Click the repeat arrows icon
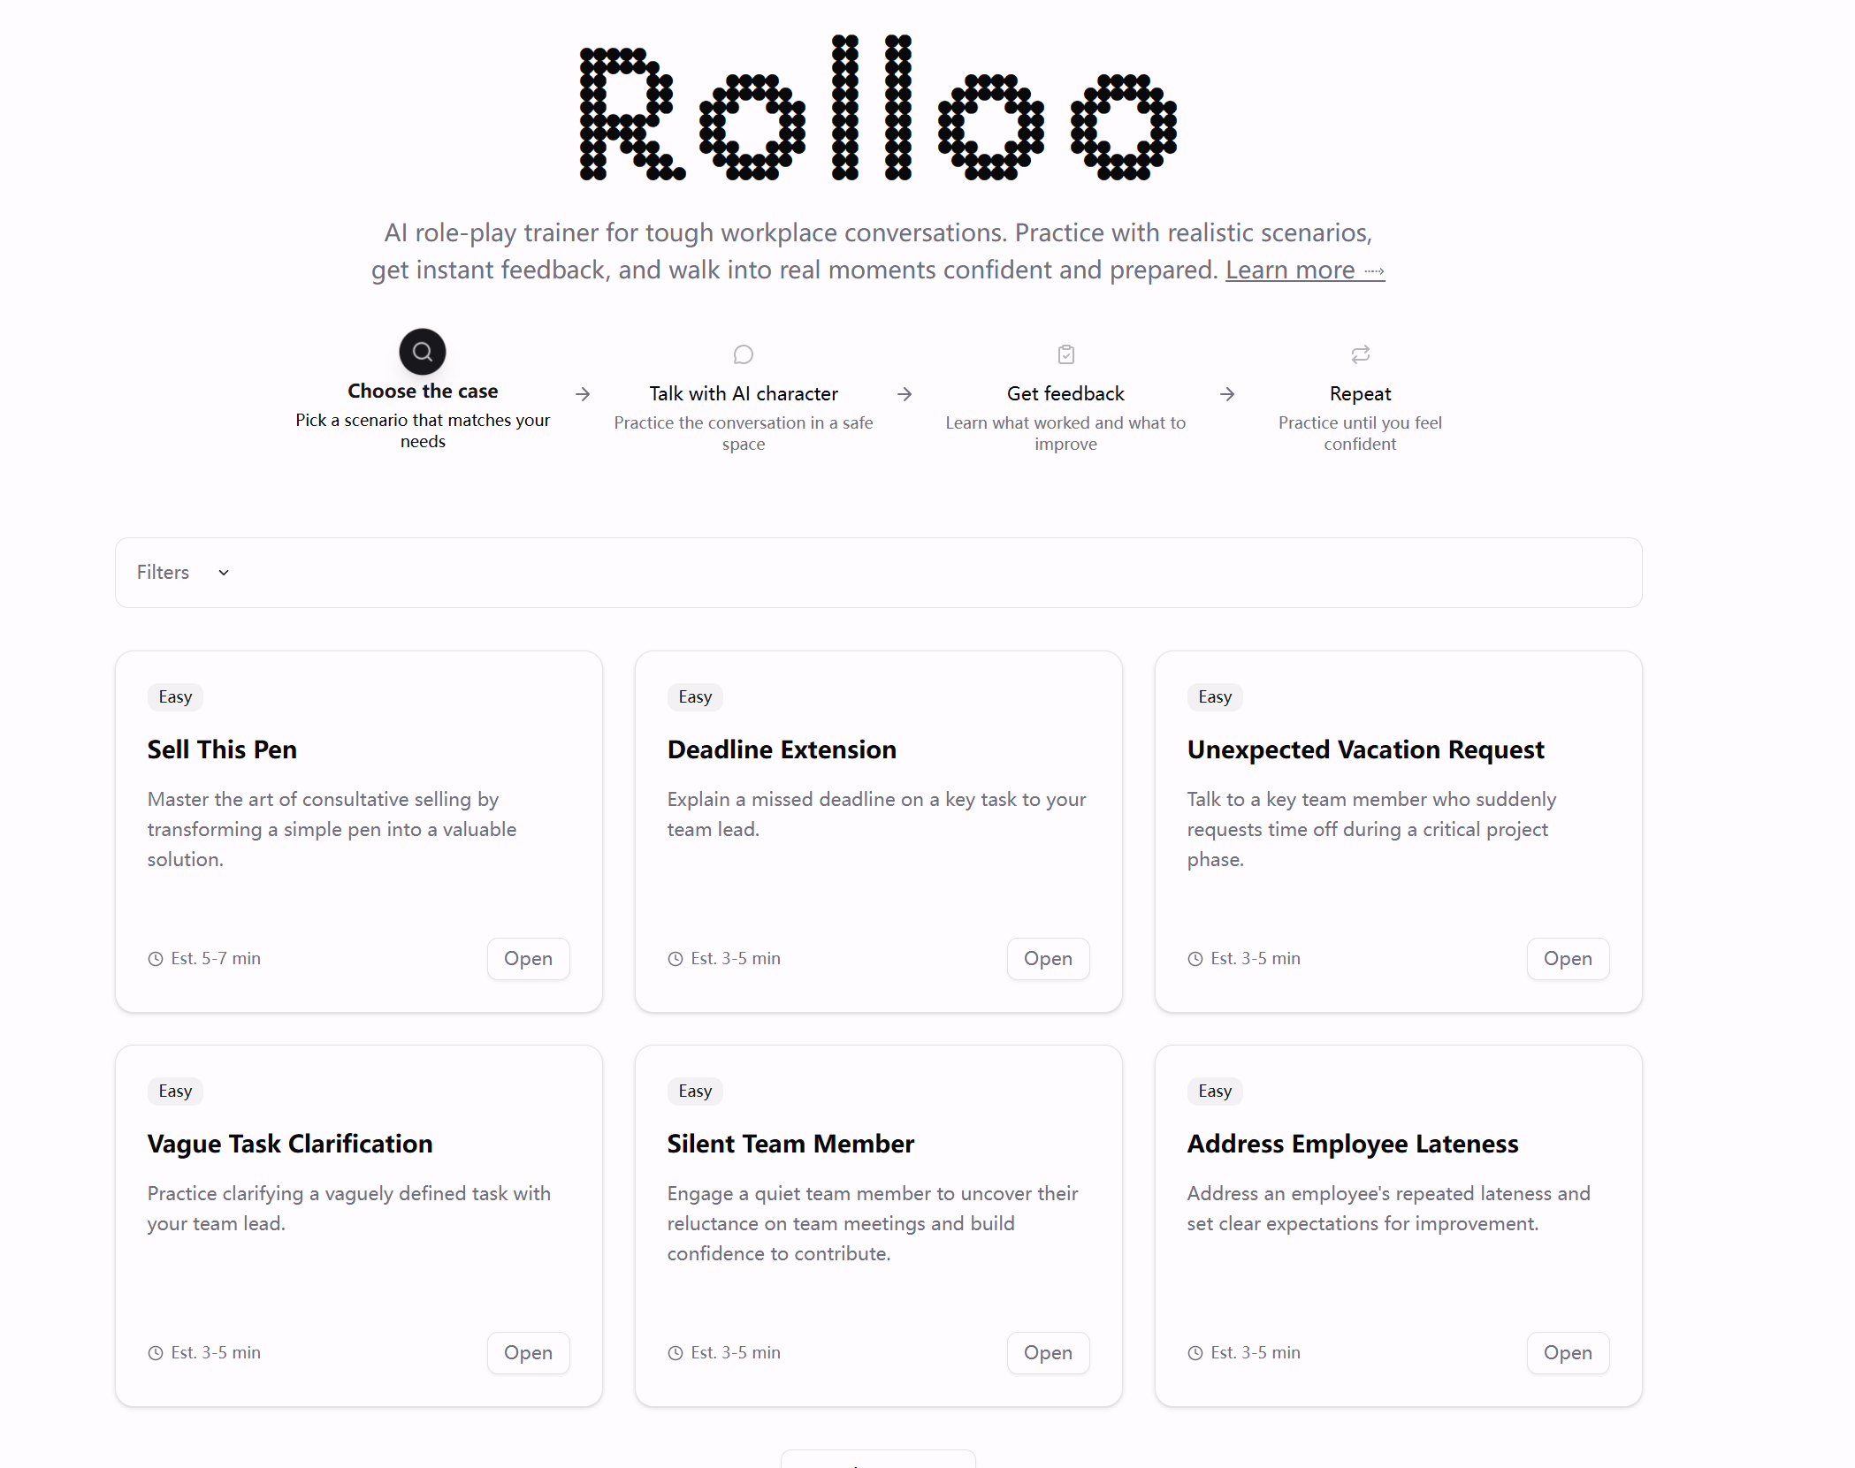 tap(1361, 354)
